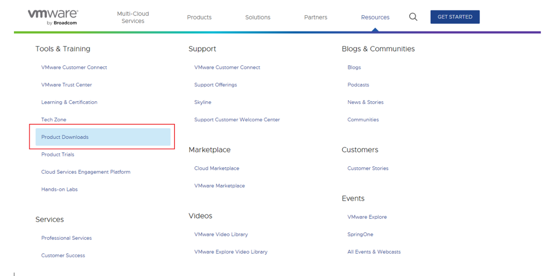
Task: Open the Blogs link
Action: pos(354,67)
